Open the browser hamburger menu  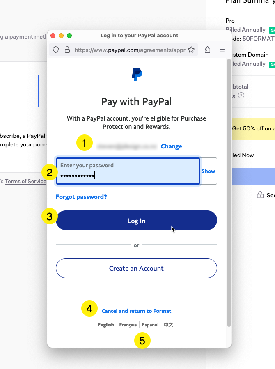[x=222, y=50]
